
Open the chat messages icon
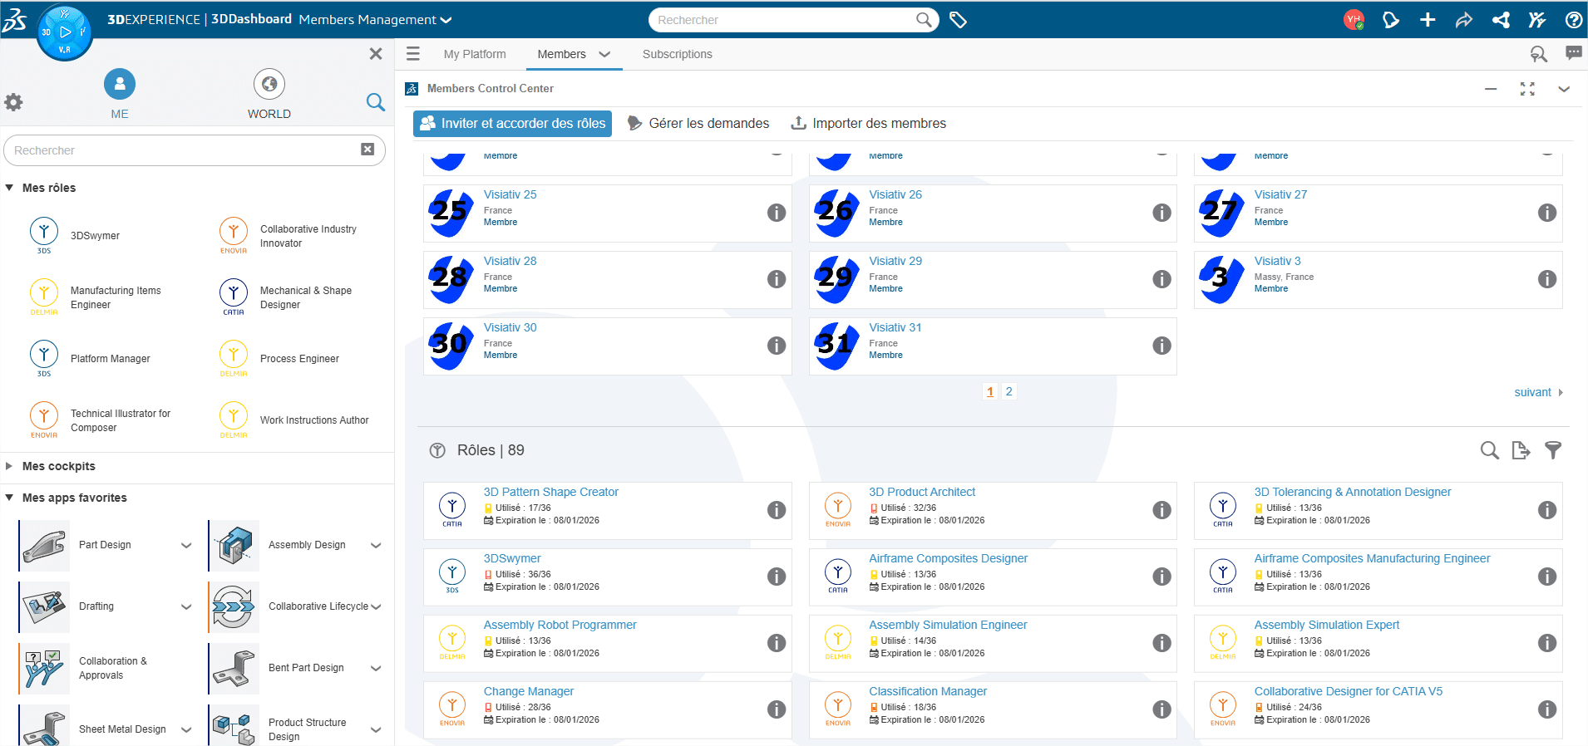pyautogui.click(x=1574, y=53)
